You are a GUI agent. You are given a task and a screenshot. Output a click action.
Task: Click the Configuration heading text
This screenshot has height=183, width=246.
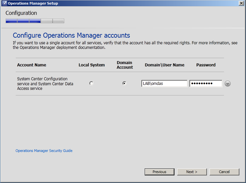click(x=21, y=13)
